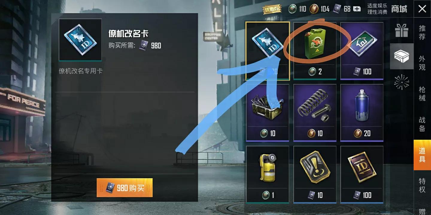Add more currency with plus button
The width and height of the screenshot is (431, 215).
pos(357,9)
